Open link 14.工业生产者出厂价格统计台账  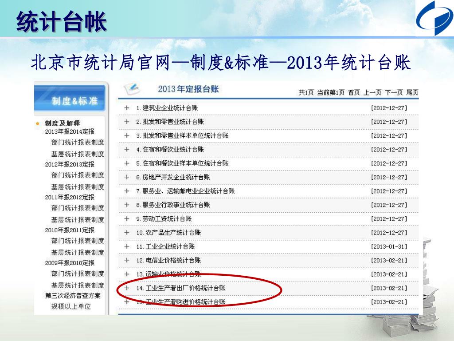pos(181,288)
